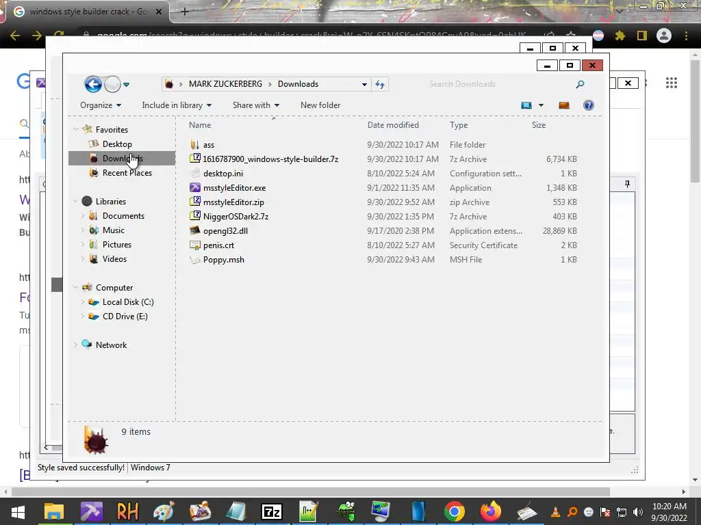Select Desktop under Favorites
701x525 pixels.
[x=117, y=144]
